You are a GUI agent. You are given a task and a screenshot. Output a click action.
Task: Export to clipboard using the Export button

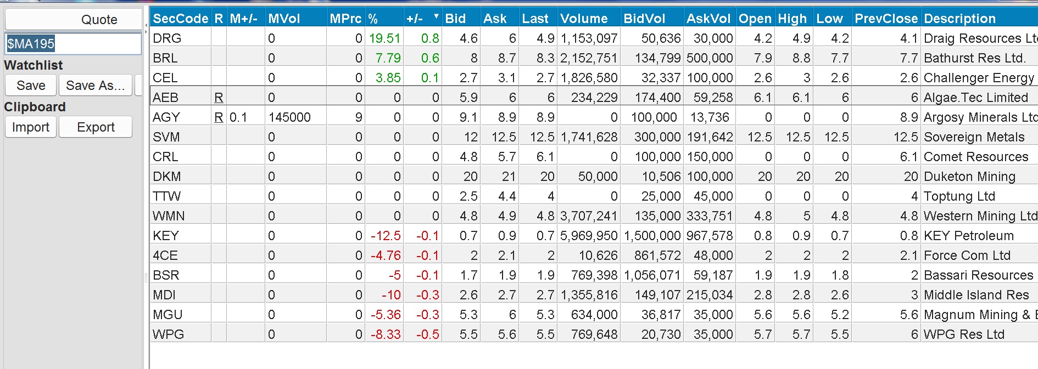[96, 127]
